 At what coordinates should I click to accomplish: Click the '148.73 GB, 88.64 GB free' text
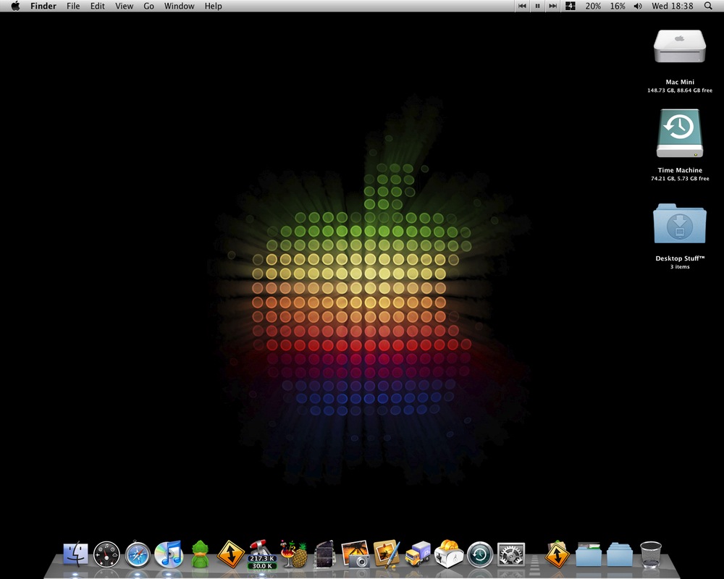680,90
